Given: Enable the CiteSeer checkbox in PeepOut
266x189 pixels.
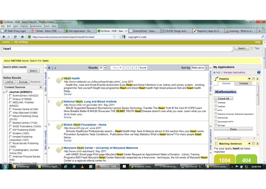Looking at the screenshot, I should click(216, 106).
